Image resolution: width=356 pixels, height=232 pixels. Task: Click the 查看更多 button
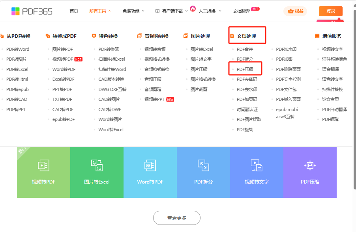(x=177, y=218)
